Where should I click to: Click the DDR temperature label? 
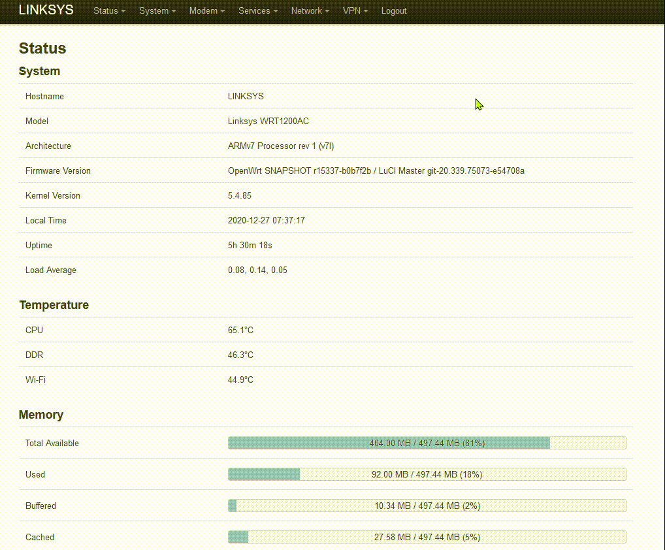[35, 355]
